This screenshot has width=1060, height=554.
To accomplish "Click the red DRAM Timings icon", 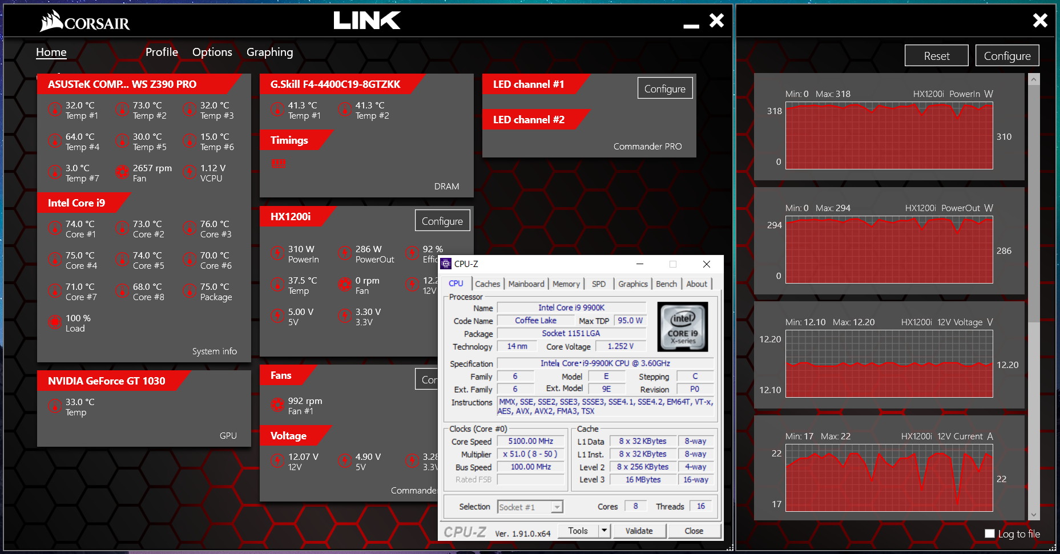I will (x=279, y=164).
